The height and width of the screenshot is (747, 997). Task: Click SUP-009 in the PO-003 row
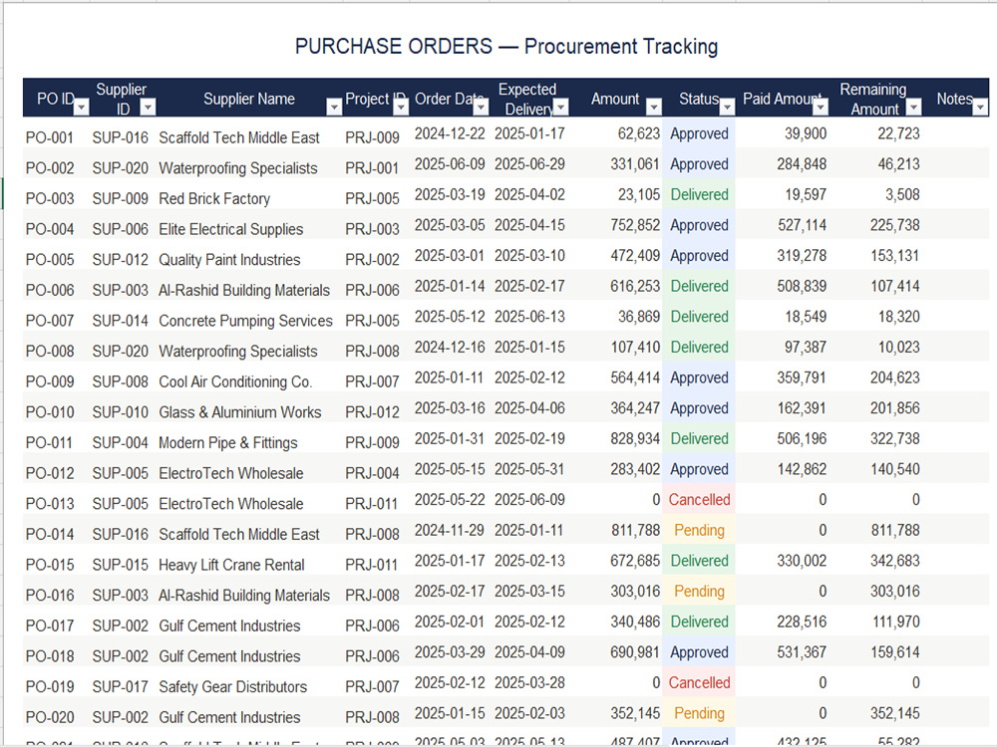pyautogui.click(x=121, y=199)
